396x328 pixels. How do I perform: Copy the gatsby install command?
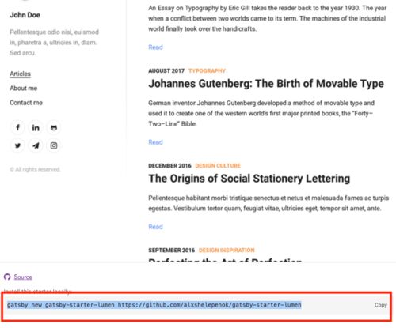click(380, 305)
